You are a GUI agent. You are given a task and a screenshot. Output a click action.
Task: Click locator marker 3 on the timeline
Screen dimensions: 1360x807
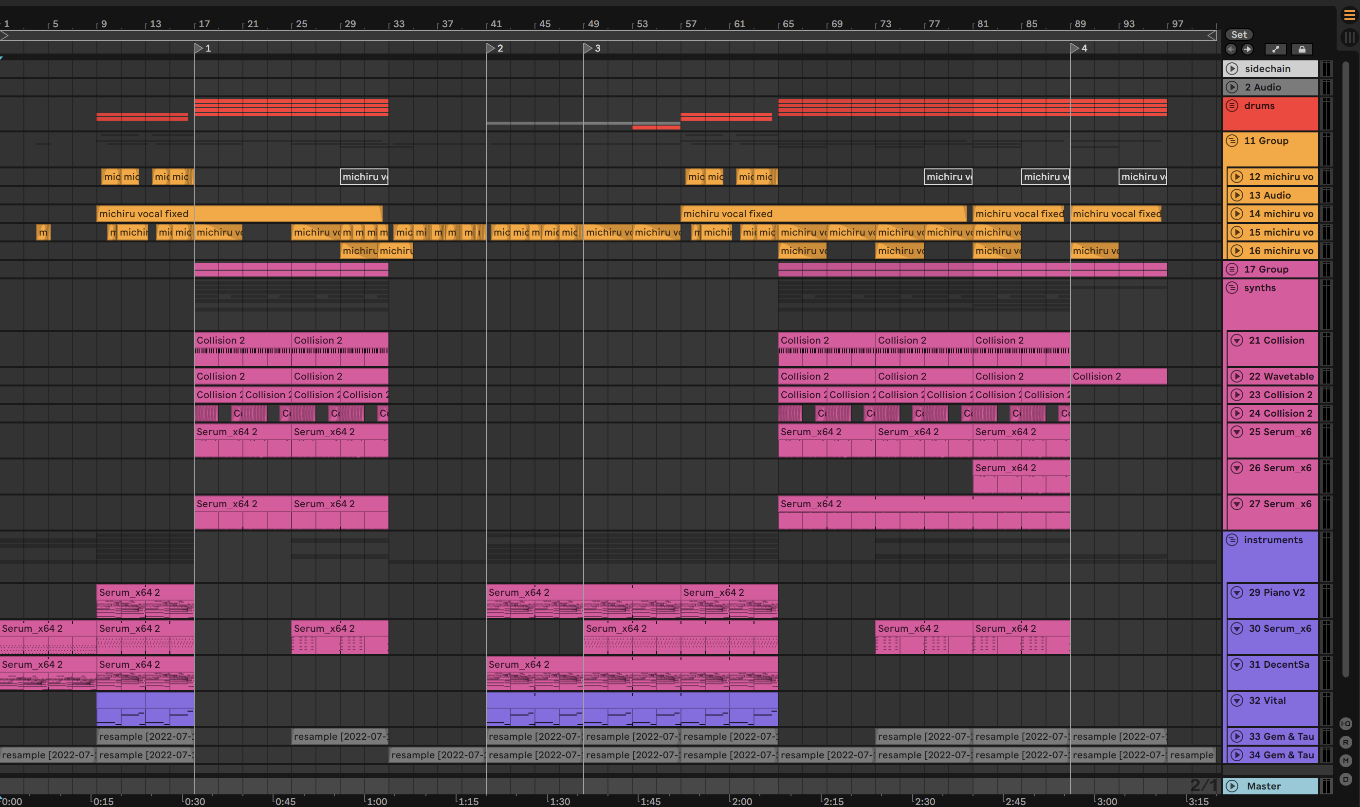[x=588, y=48]
